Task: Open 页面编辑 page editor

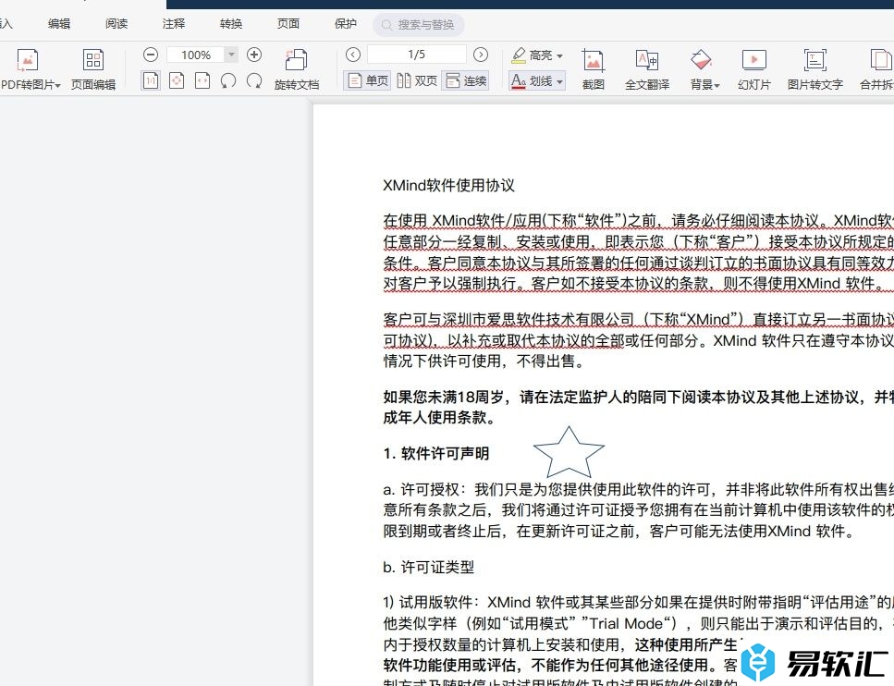Action: [x=93, y=69]
